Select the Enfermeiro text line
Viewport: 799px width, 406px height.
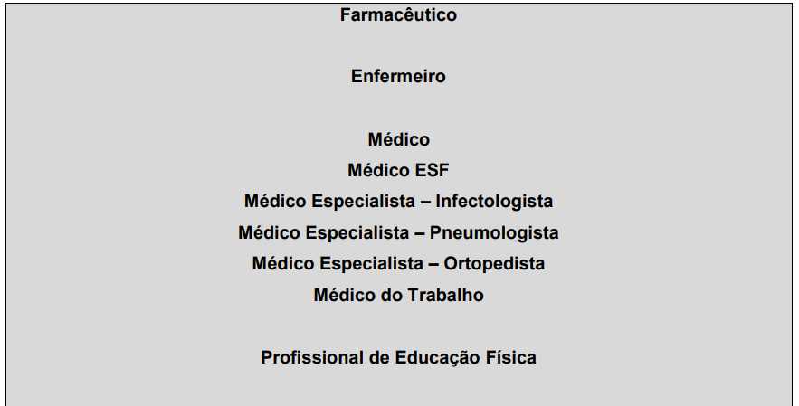(398, 77)
